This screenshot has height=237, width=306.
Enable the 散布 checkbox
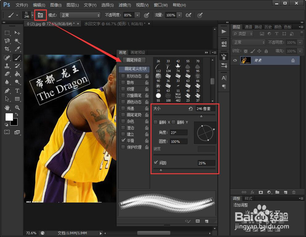click(123, 82)
